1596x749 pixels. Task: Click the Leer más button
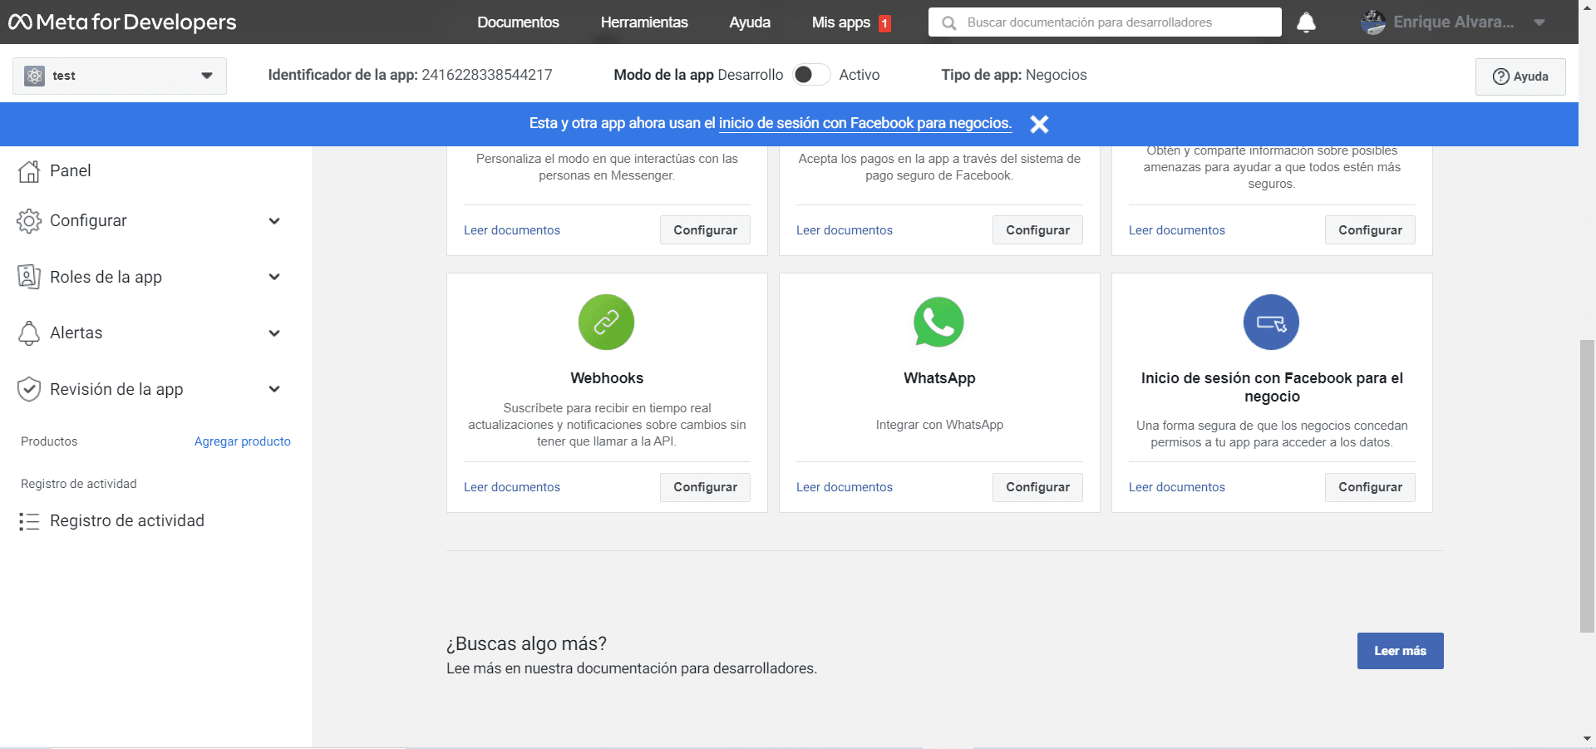point(1400,651)
